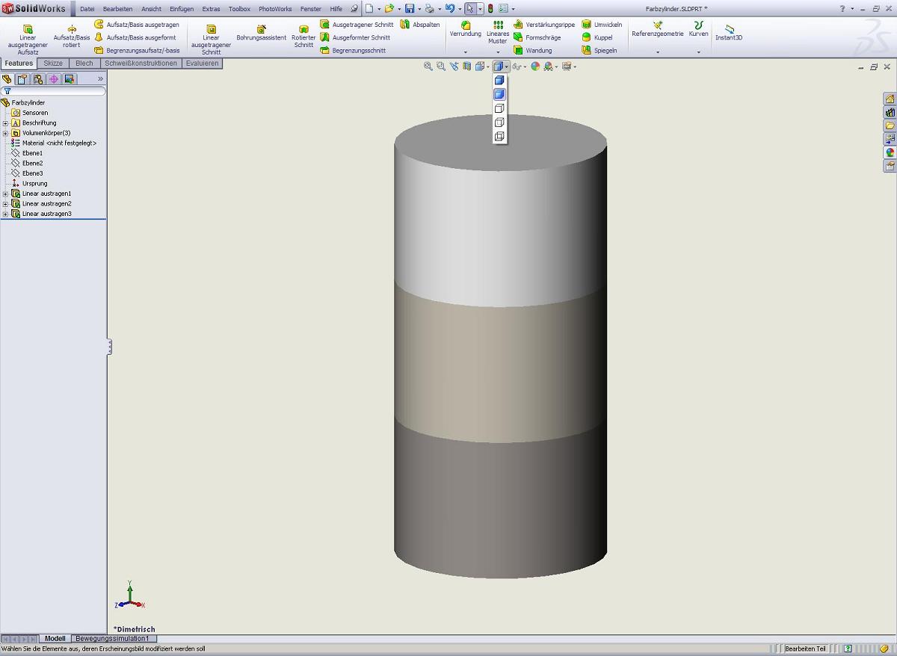The width and height of the screenshot is (897, 656).
Task: Open the Einfügen menu
Action: (x=181, y=9)
